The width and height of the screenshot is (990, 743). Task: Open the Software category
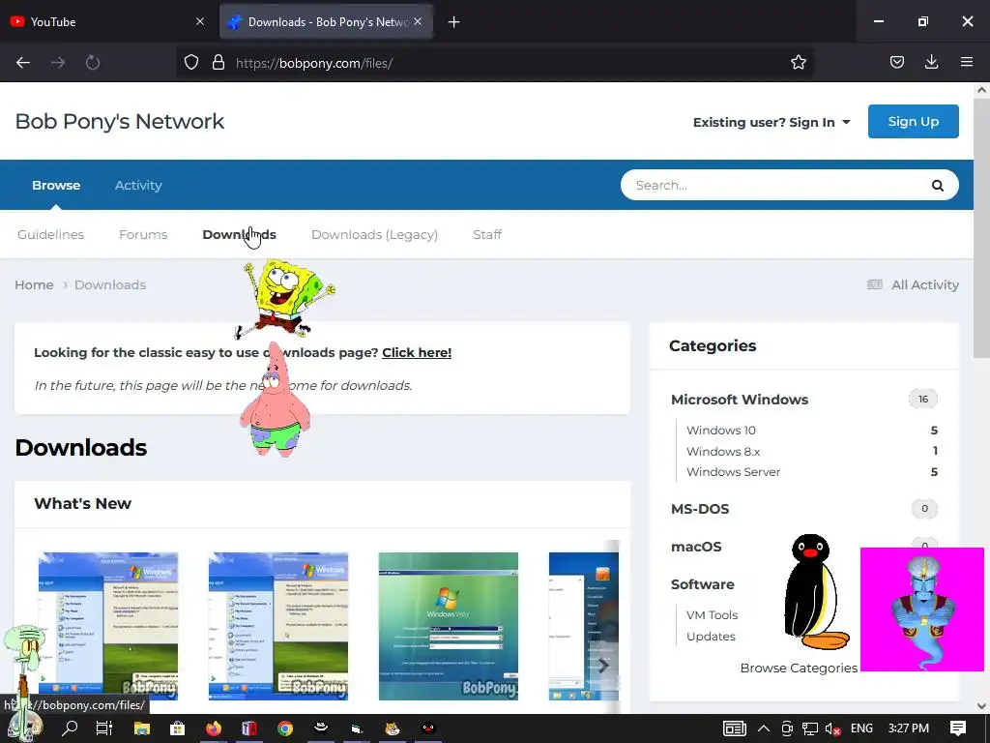point(702,584)
